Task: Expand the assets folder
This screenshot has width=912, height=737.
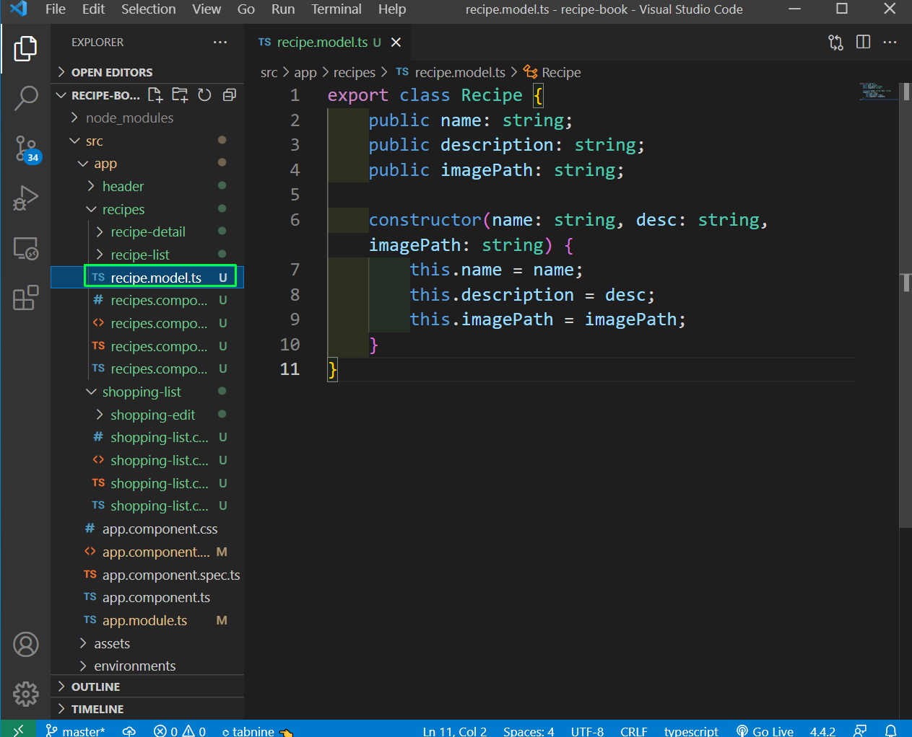Action: 147,643
